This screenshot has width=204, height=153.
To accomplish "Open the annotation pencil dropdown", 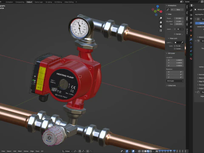I will coord(168,10).
